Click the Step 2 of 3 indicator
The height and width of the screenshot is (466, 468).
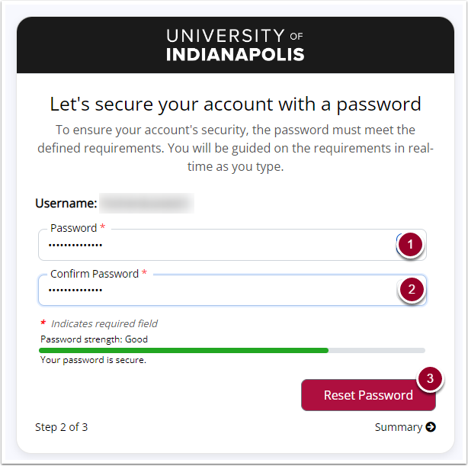(x=62, y=427)
